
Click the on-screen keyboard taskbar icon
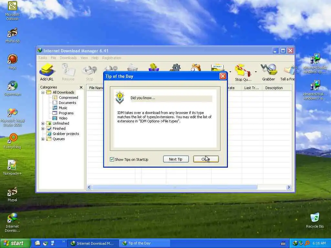[x=283, y=243]
